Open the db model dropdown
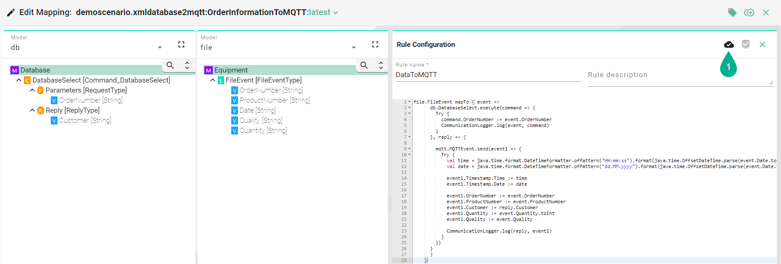Viewport: 781px width, 264px height. pyautogui.click(x=159, y=47)
